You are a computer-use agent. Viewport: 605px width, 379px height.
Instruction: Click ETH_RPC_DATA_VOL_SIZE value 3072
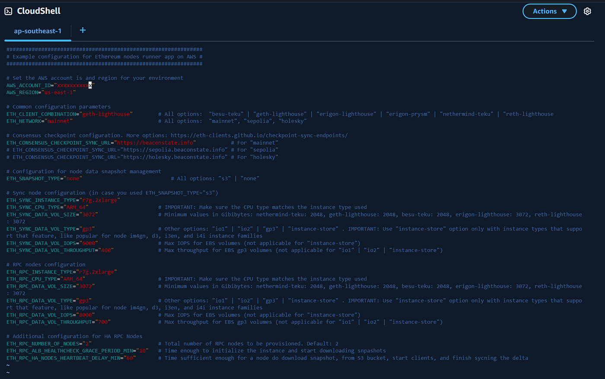coord(85,286)
